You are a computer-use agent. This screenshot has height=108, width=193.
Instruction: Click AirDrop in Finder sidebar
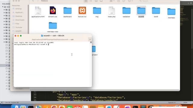tap(18, 9)
